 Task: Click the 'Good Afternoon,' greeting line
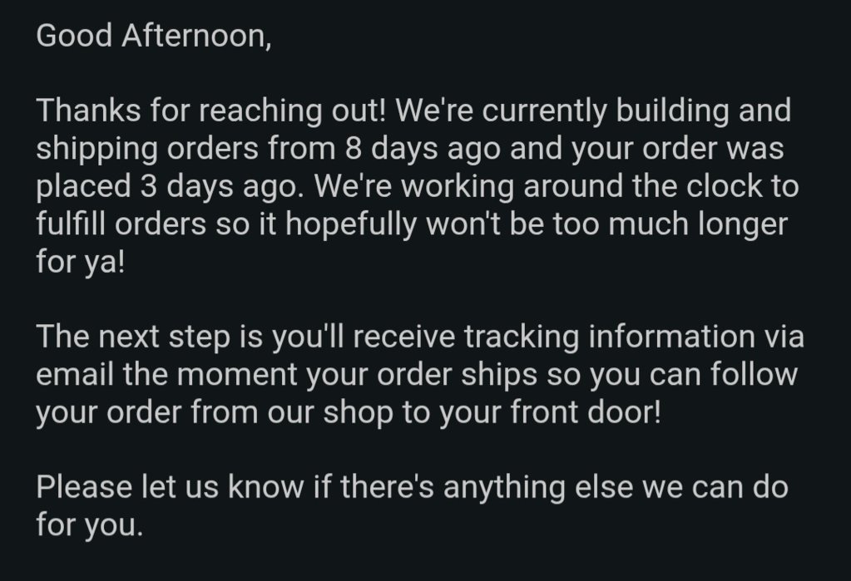tap(154, 37)
